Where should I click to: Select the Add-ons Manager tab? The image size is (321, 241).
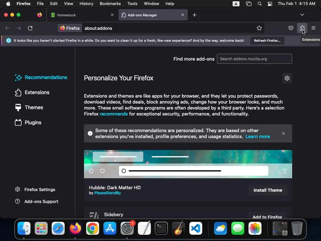[153, 15]
